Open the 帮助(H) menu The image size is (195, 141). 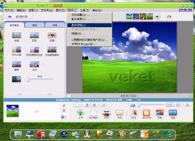pyautogui.click(x=97, y=10)
